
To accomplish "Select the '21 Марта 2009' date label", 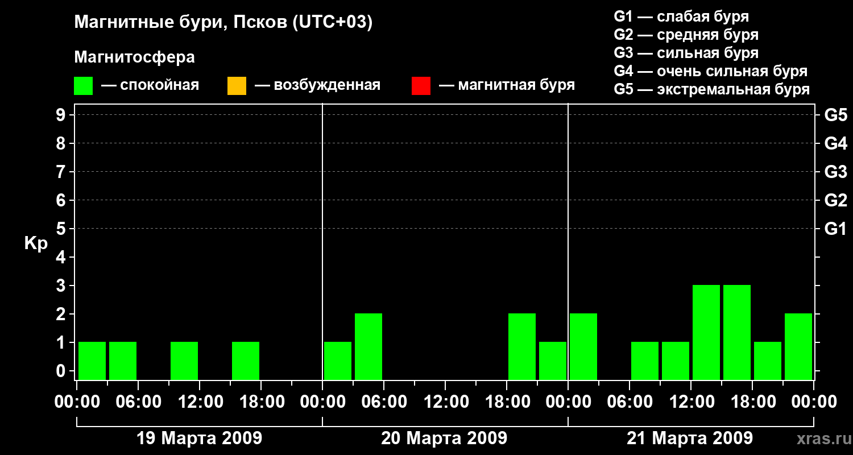I will coord(689,439).
